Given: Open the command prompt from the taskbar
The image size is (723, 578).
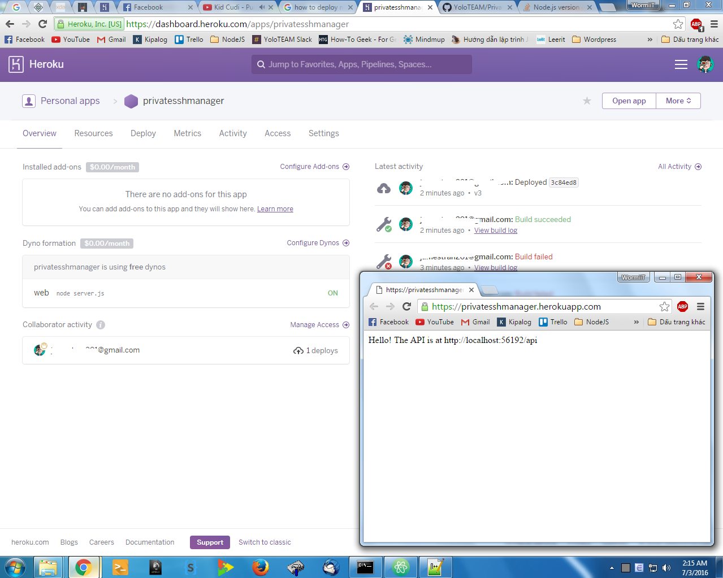Looking at the screenshot, I should (x=365, y=567).
